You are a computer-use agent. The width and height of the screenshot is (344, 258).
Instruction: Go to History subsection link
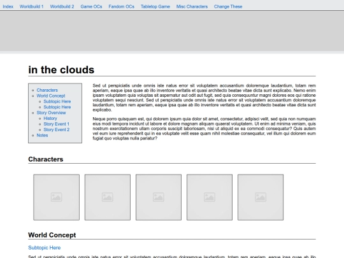pos(50,118)
